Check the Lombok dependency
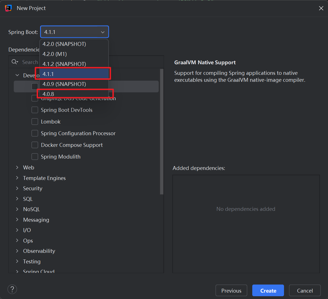The width and height of the screenshot is (328, 299). (x=35, y=122)
